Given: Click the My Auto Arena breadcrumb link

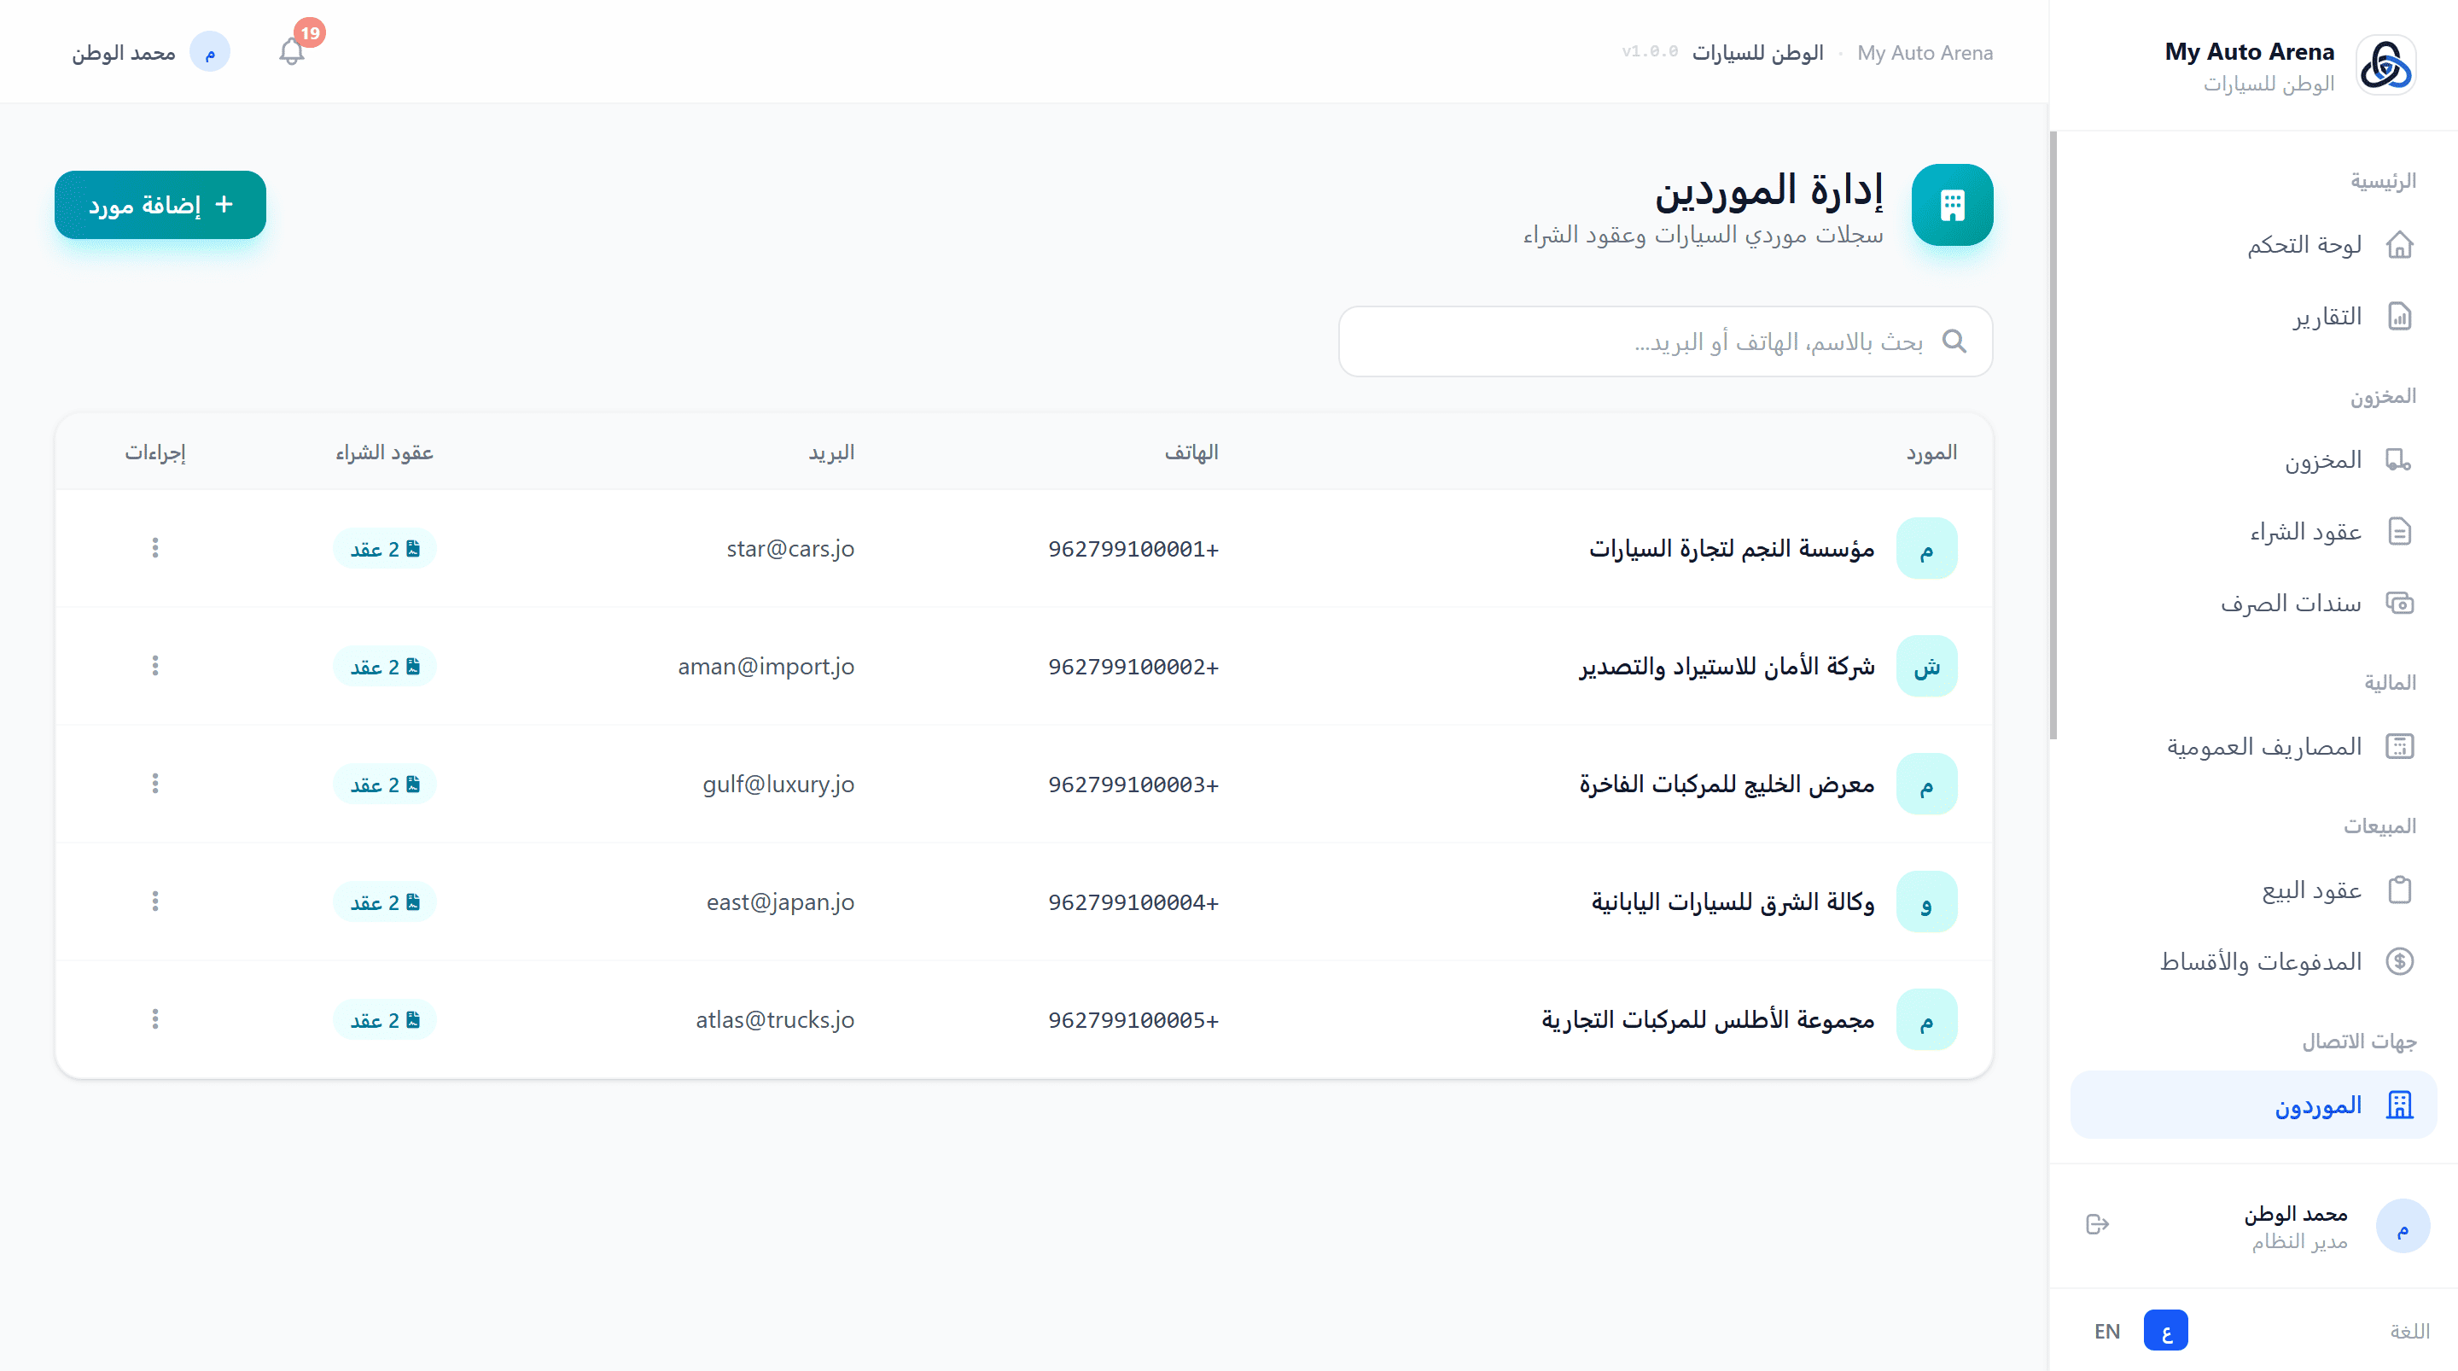Looking at the screenshot, I should pyautogui.click(x=1925, y=53).
